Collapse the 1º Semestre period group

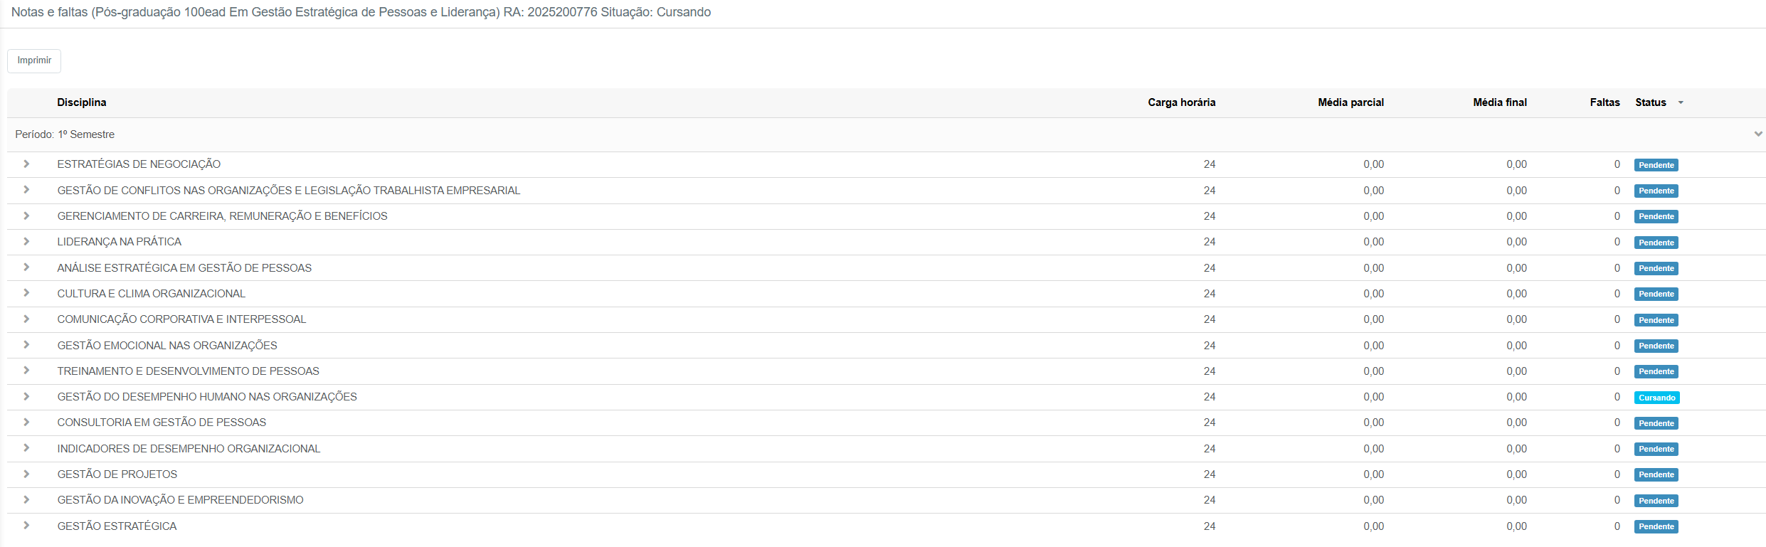point(1757,134)
